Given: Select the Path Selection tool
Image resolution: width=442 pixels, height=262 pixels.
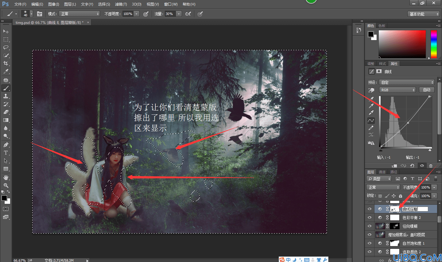Looking at the screenshot, I should pos(6,161).
